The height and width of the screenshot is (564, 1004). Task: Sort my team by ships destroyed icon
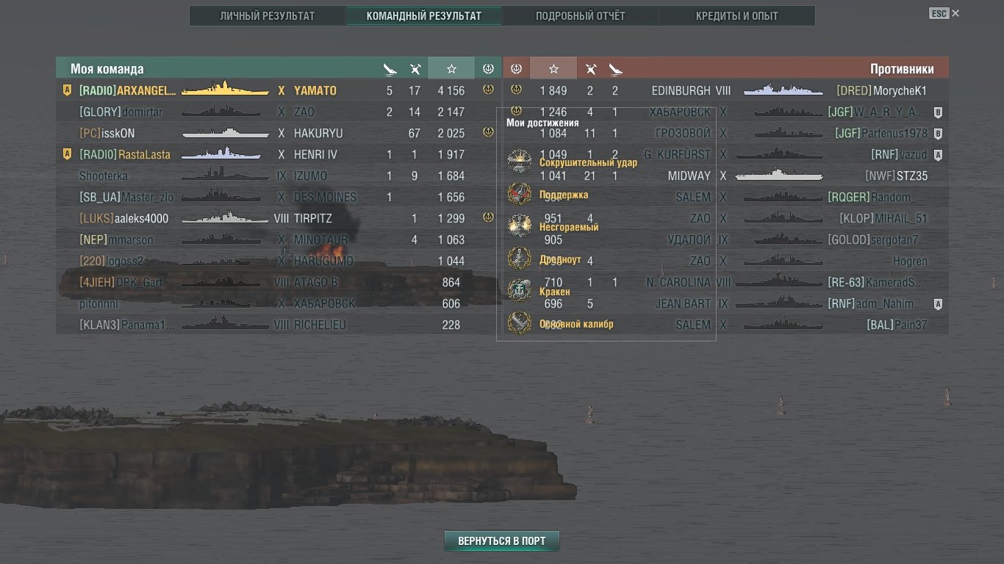tap(390, 69)
